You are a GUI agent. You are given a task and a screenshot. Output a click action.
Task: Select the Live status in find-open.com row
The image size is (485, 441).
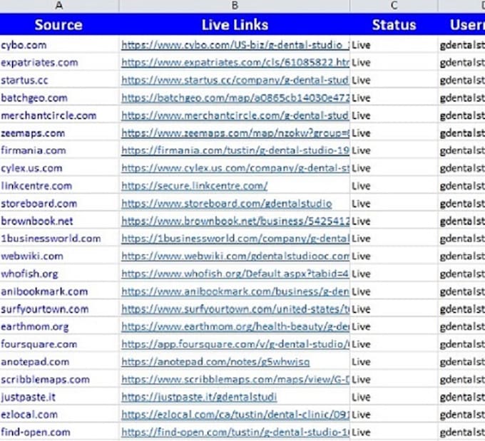(394, 432)
